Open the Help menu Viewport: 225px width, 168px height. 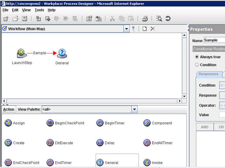(52, 10)
